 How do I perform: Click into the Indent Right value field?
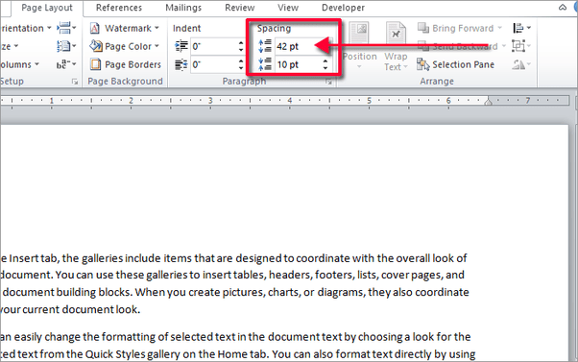click(x=214, y=64)
